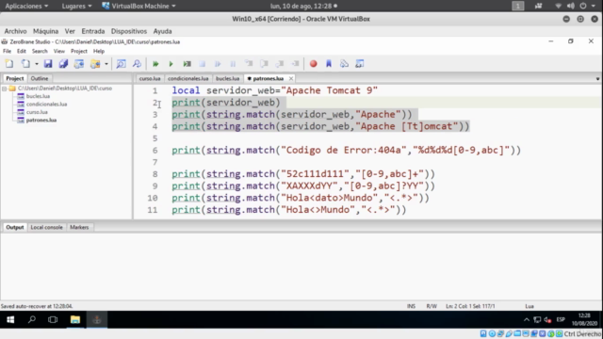The width and height of the screenshot is (603, 339).
Task: Switch to the Local console tab
Action: click(46, 227)
